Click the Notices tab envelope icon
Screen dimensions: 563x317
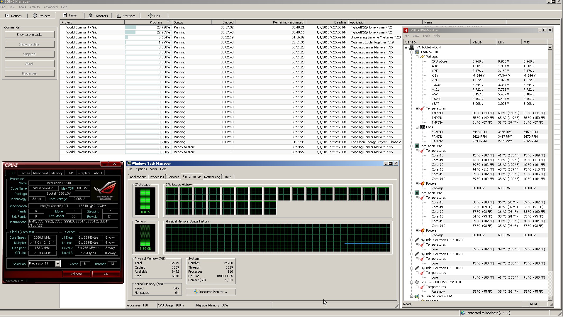click(x=7, y=16)
